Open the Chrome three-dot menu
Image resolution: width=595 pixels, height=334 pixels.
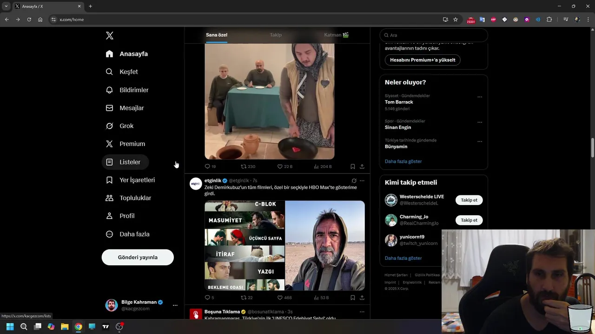[588, 19]
